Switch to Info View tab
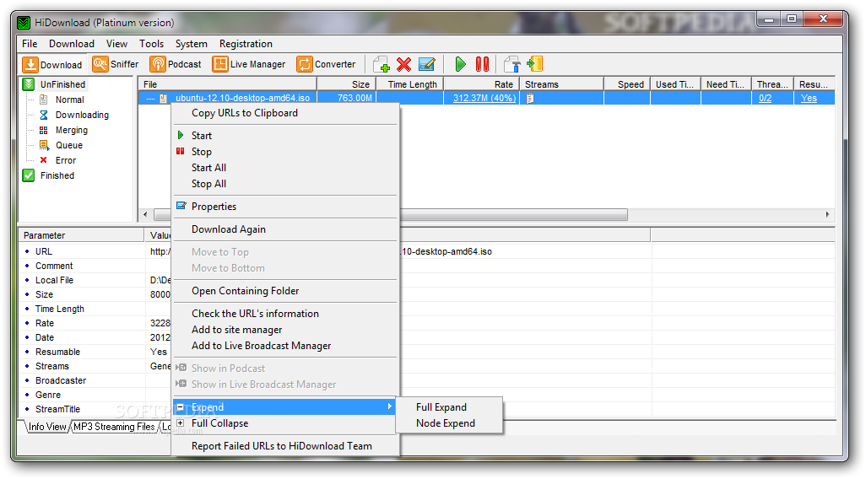The width and height of the screenshot is (866, 479). pos(47,427)
